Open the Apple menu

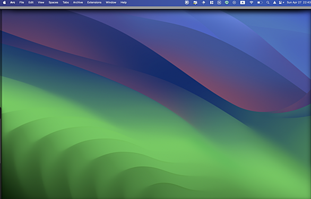coord(4,3)
